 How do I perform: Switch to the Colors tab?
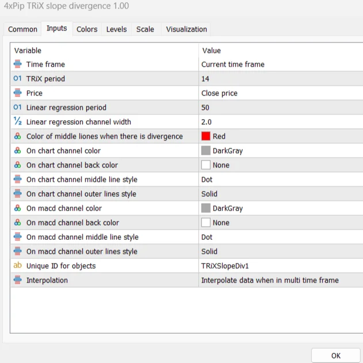pos(87,29)
